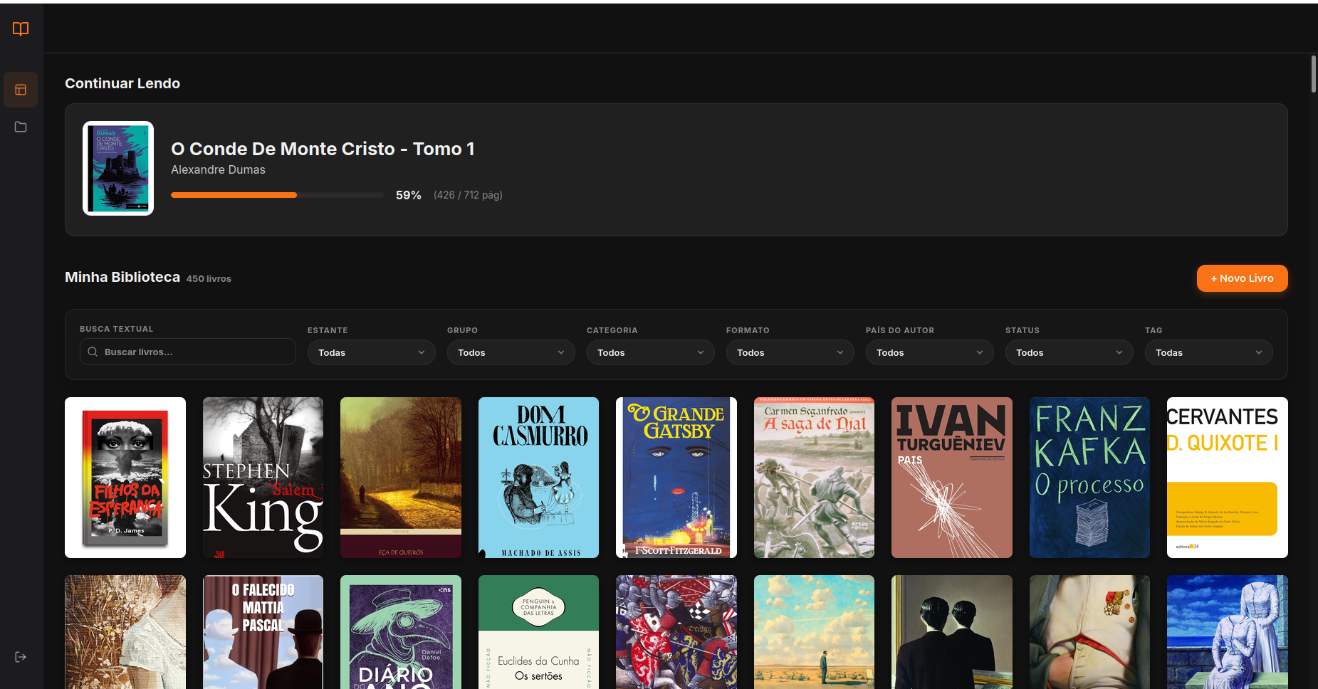
Task: Click the page vertical scrollbar
Action: (x=1314, y=73)
